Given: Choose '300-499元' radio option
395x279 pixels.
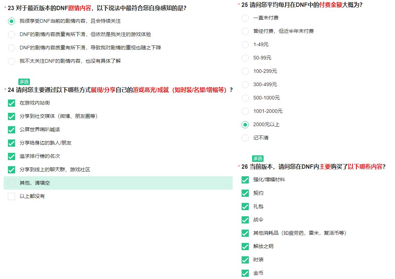Looking at the screenshot, I should coord(245,84).
